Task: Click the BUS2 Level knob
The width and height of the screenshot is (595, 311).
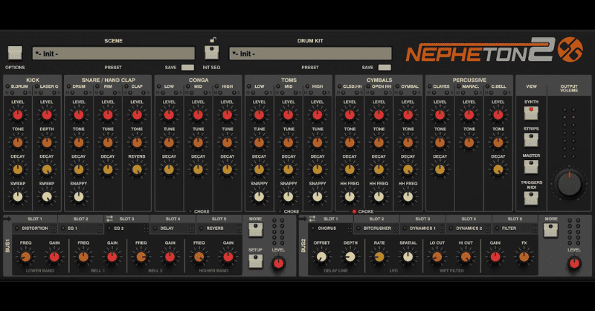Action: (x=573, y=263)
